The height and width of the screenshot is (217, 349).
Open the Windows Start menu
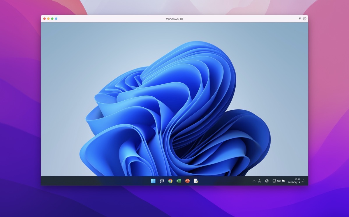click(x=153, y=181)
